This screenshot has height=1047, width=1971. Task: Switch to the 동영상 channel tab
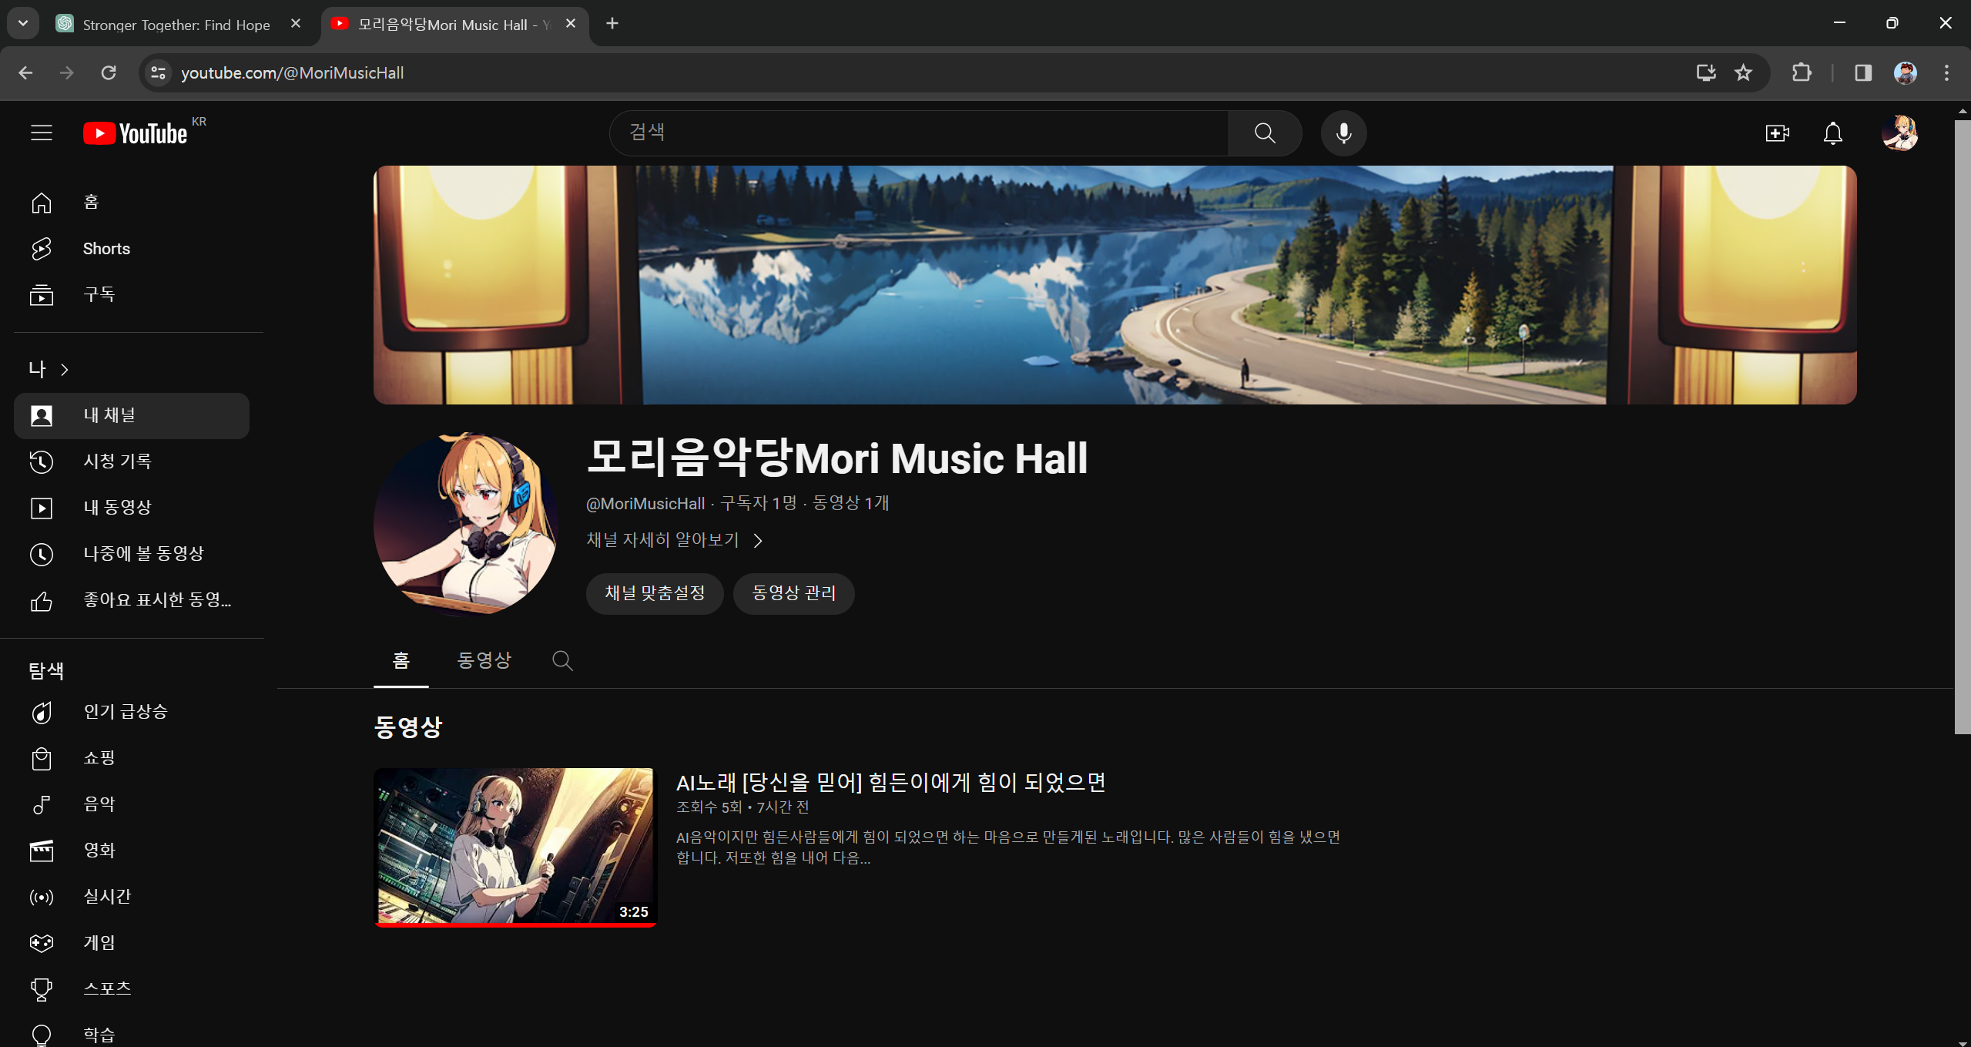click(484, 660)
